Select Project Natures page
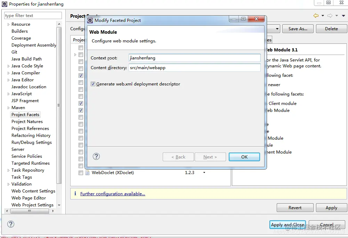This screenshot has height=238, width=348. pos(27,122)
